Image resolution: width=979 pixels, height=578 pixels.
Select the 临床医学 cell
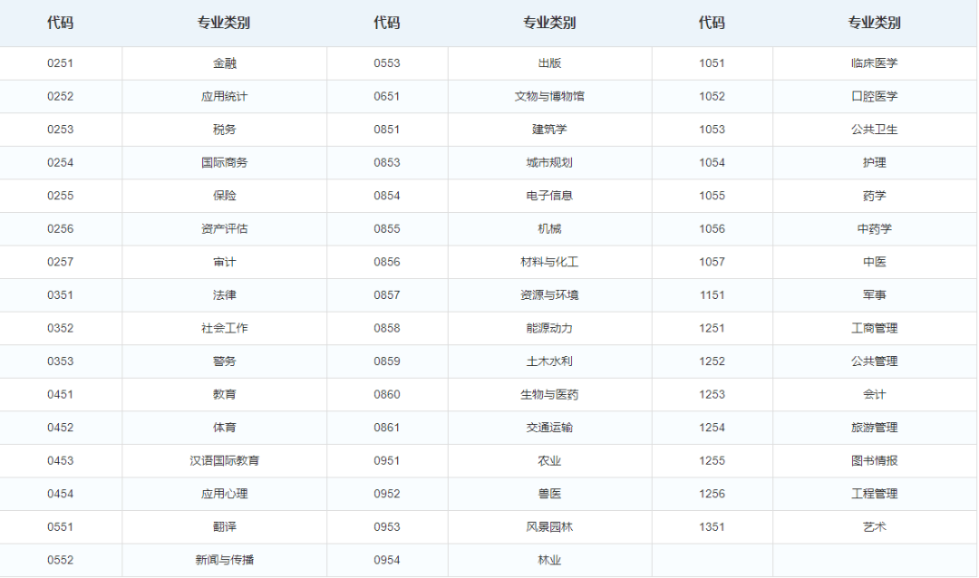pos(874,63)
